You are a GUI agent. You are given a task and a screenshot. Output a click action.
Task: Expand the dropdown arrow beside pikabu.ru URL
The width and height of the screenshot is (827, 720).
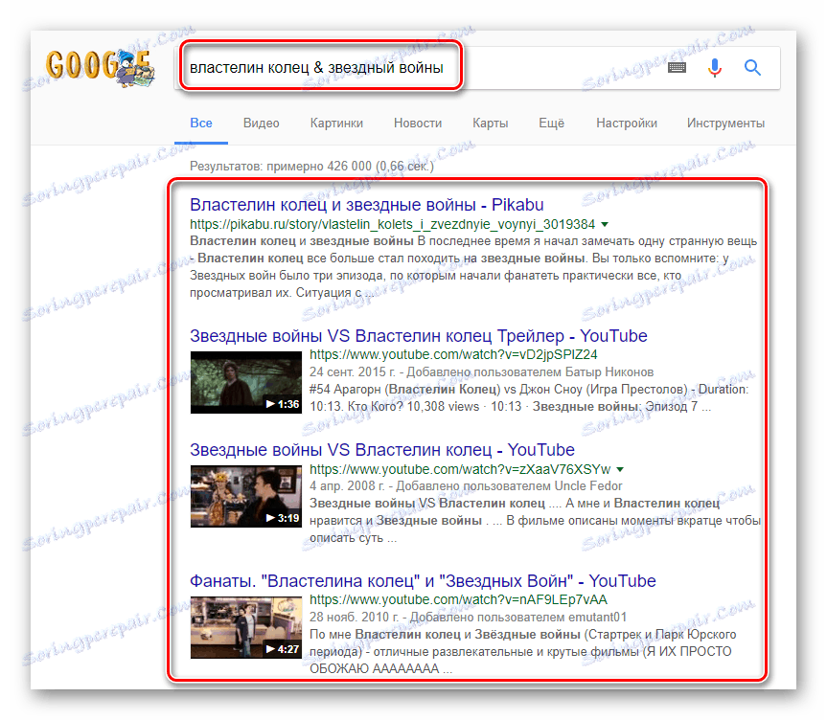point(605,225)
